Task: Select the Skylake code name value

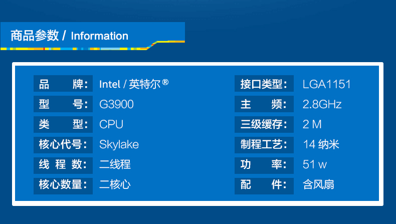Action: pos(119,144)
